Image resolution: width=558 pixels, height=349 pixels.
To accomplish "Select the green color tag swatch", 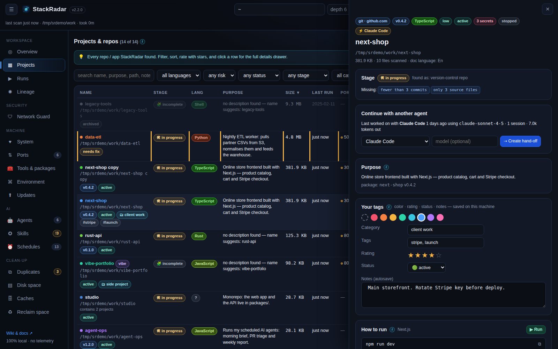I will [x=402, y=217].
